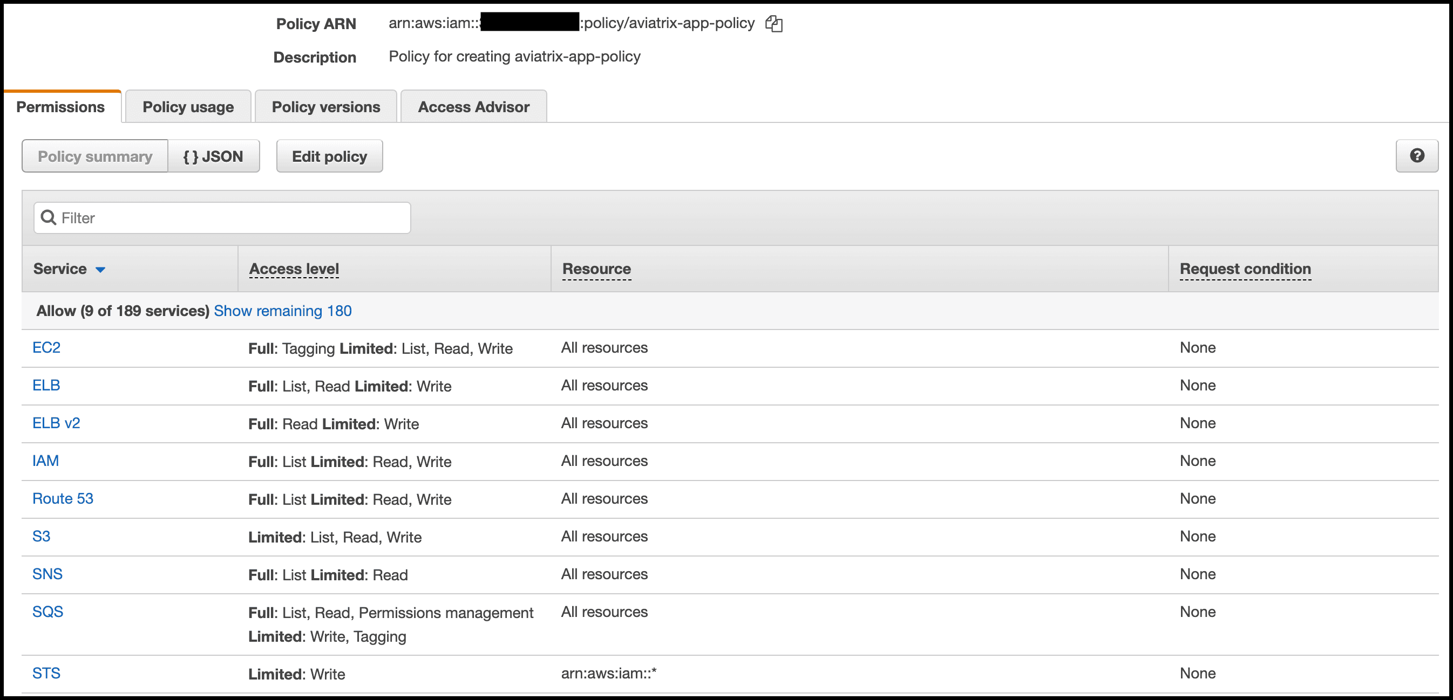The height and width of the screenshot is (700, 1453).
Task: Open the Policy usage tab
Action: pyautogui.click(x=188, y=107)
